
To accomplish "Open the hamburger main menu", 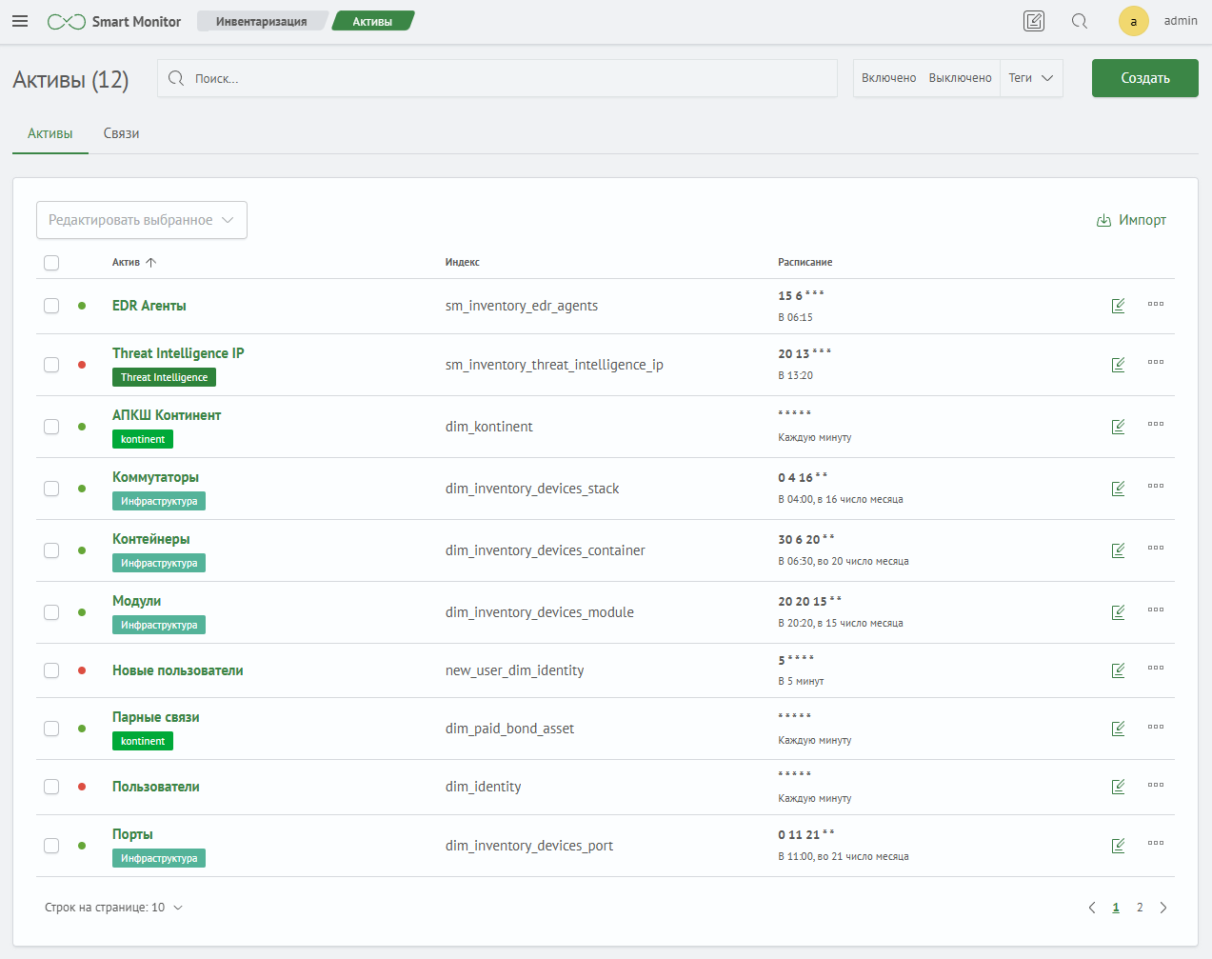I will point(20,21).
